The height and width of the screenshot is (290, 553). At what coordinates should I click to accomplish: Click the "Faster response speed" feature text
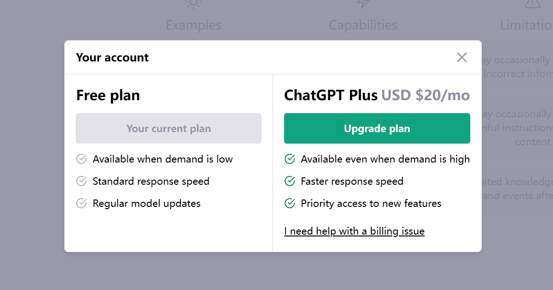(x=352, y=181)
